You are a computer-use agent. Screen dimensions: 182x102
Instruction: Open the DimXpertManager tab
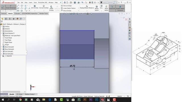pyautogui.click(x=14, y=19)
